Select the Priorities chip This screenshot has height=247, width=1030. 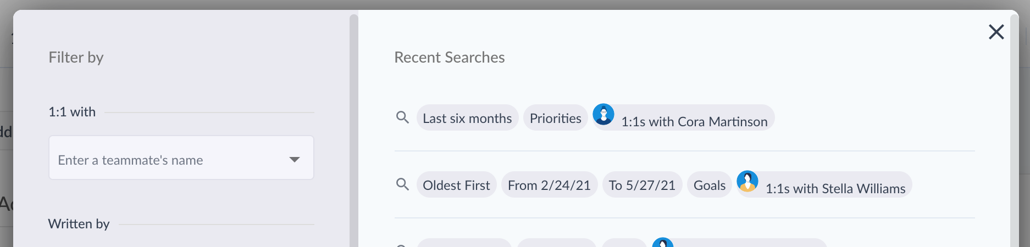tap(555, 118)
